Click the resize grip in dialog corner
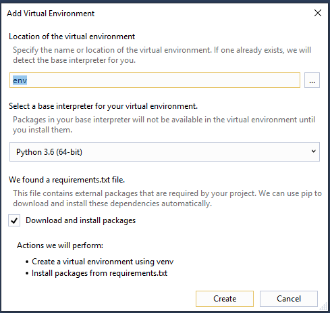The width and height of the screenshot is (330, 313). point(323,306)
